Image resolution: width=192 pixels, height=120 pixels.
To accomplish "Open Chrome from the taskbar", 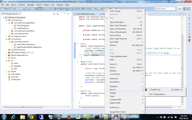I will pos(31,117).
